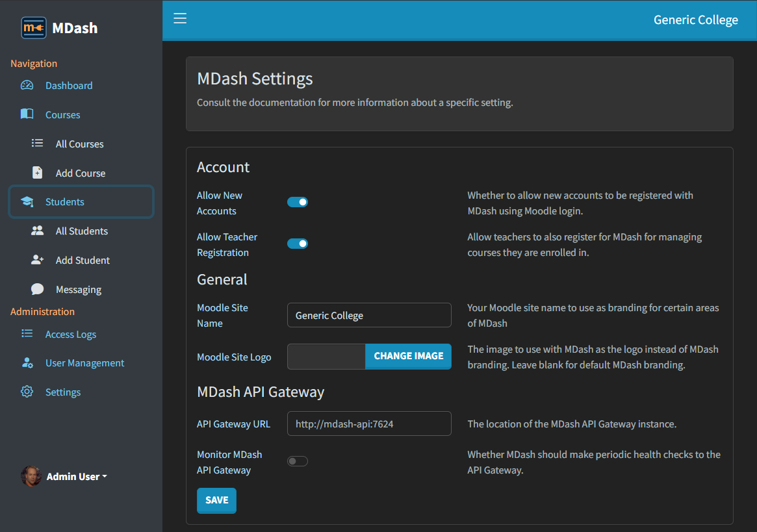
Task: Click the Courses book icon
Action: click(27, 114)
